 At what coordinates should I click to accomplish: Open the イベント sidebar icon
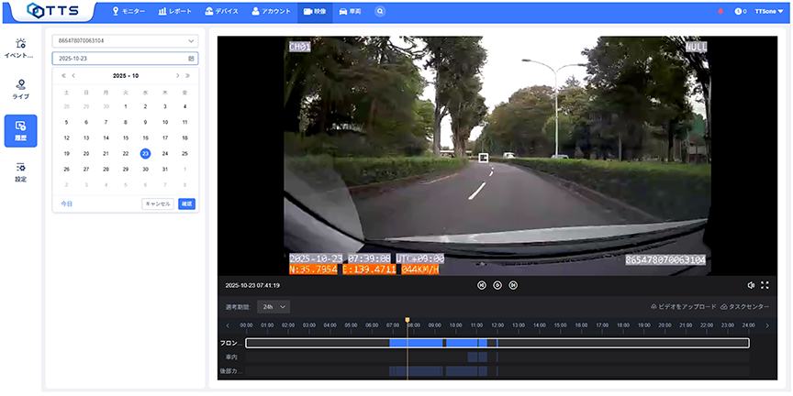[x=21, y=48]
